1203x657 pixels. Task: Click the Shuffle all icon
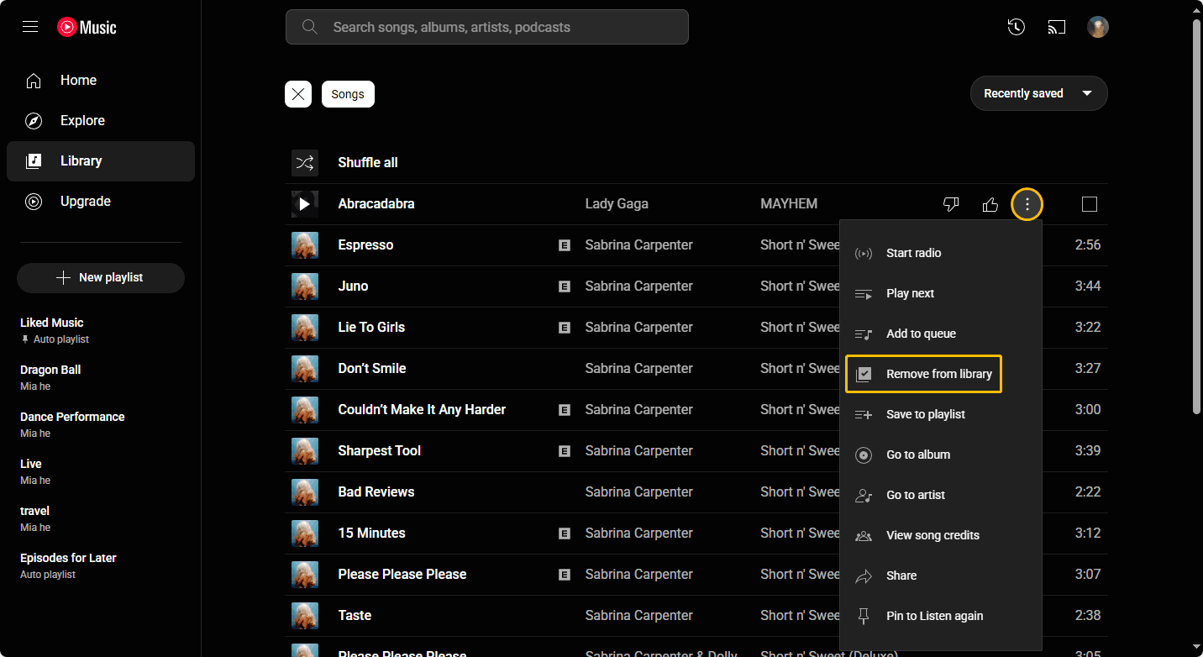click(x=305, y=163)
